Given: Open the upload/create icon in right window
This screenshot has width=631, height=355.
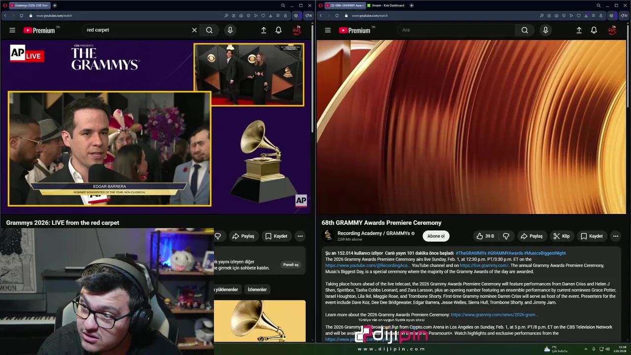Looking at the screenshot, I should (x=579, y=30).
